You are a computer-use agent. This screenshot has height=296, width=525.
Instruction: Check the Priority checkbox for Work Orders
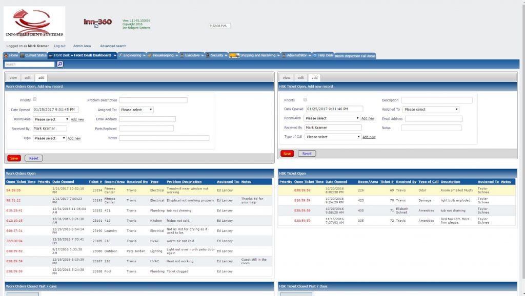[x=34, y=100]
